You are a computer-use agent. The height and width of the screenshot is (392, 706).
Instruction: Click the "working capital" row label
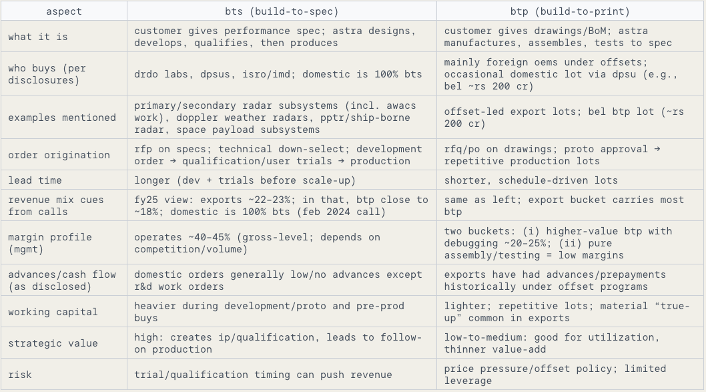pos(53,312)
